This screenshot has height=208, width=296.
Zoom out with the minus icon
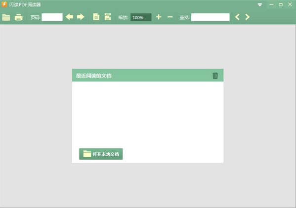click(x=170, y=17)
